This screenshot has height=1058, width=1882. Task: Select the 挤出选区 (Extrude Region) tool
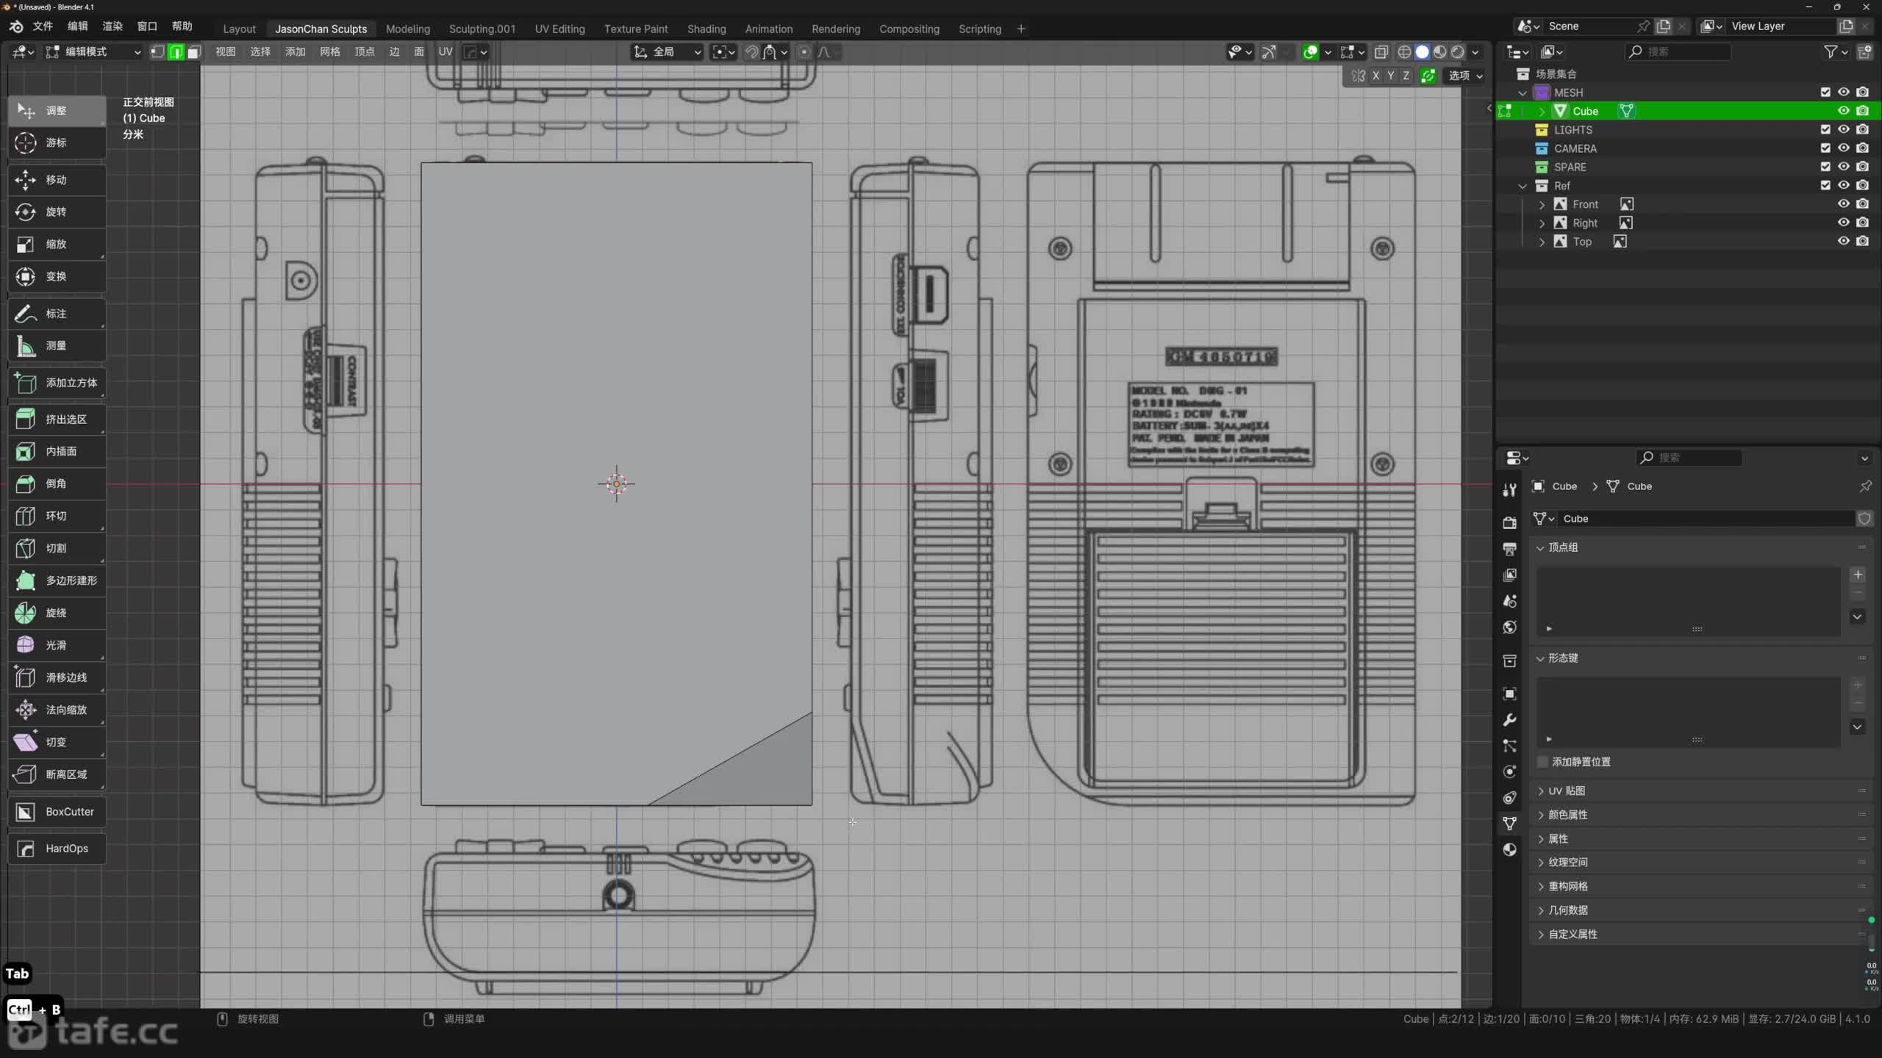[x=57, y=419]
